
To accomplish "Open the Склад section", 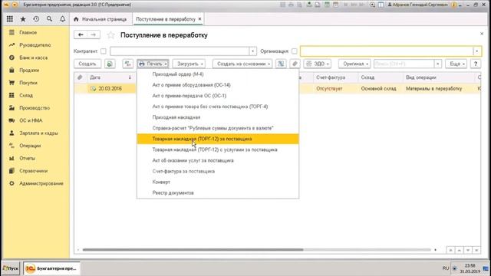I will 26,95.
